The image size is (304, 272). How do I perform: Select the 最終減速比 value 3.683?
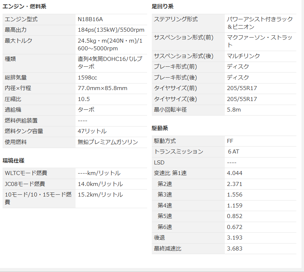(x=234, y=249)
